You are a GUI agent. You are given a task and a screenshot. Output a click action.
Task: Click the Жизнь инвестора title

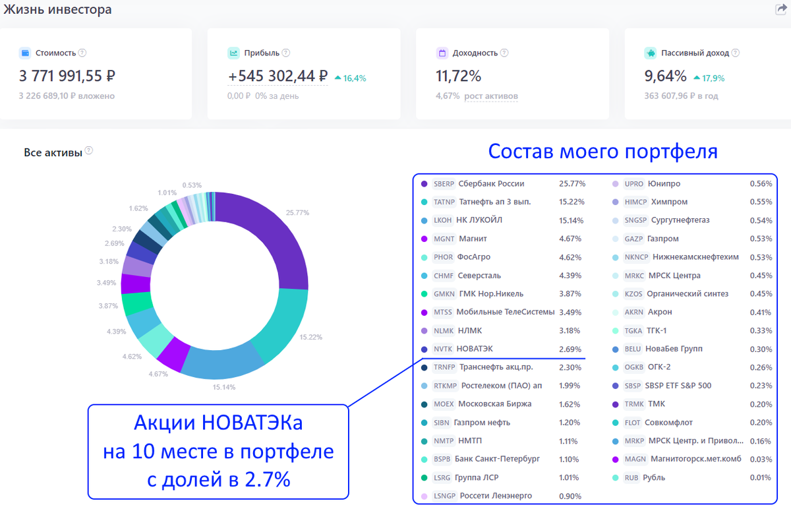tap(57, 10)
